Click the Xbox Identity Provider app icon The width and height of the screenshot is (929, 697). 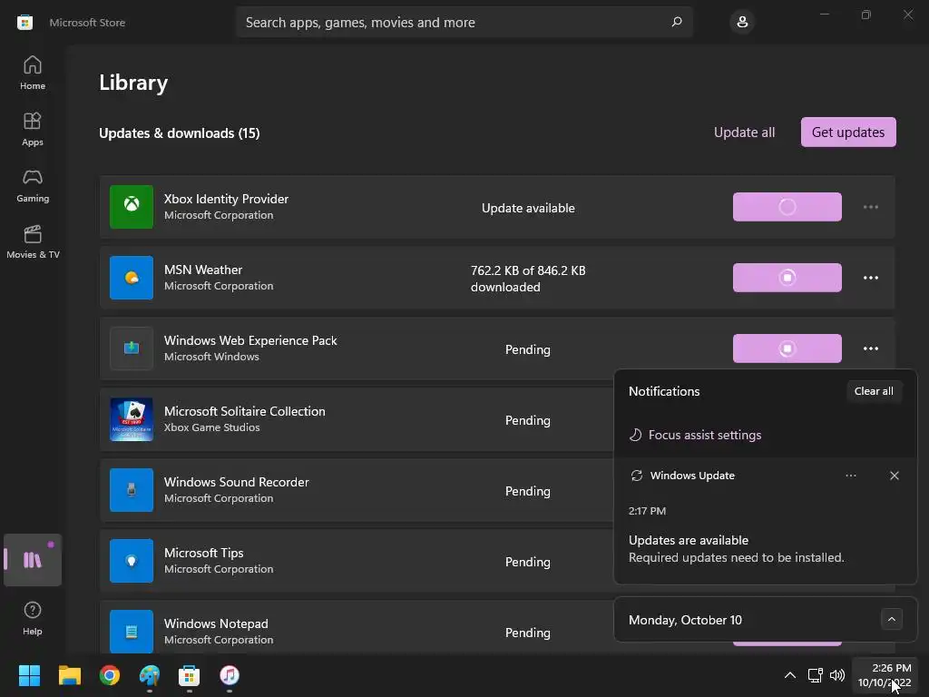132,207
